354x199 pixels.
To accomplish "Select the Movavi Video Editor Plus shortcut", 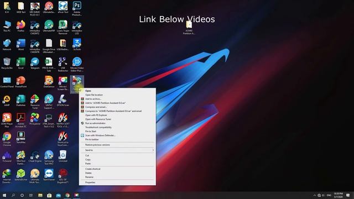I will click(77, 65).
